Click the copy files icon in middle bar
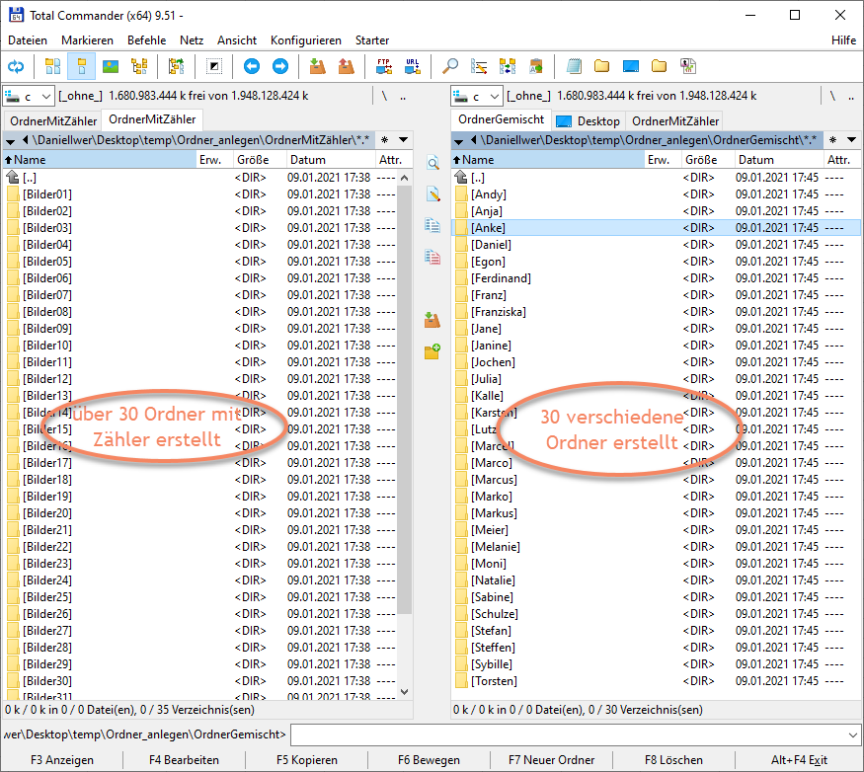Image resolution: width=864 pixels, height=772 pixels. click(x=432, y=225)
